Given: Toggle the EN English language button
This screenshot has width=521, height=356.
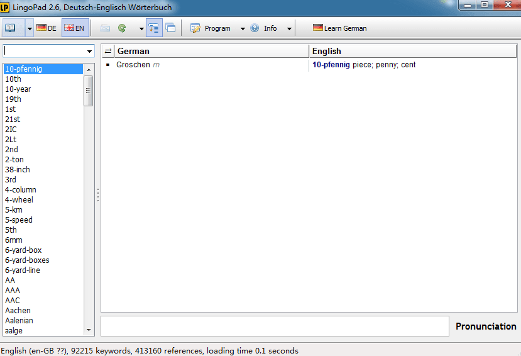Looking at the screenshot, I should click(x=75, y=28).
